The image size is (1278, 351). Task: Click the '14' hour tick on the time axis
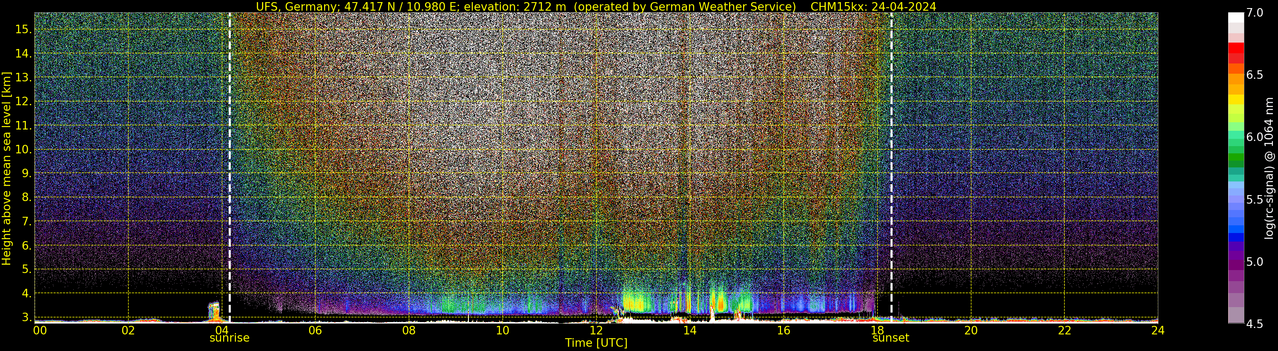pyautogui.click(x=689, y=330)
